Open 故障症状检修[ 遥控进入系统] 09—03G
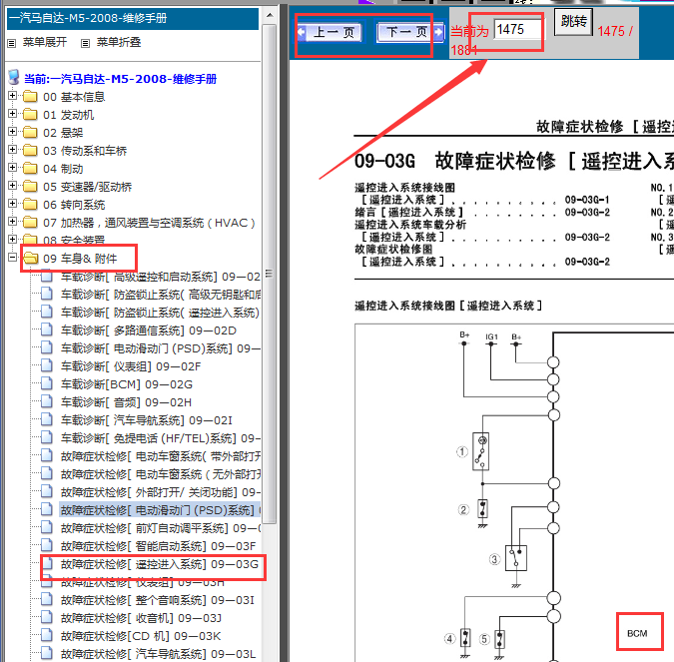 [x=160, y=564]
